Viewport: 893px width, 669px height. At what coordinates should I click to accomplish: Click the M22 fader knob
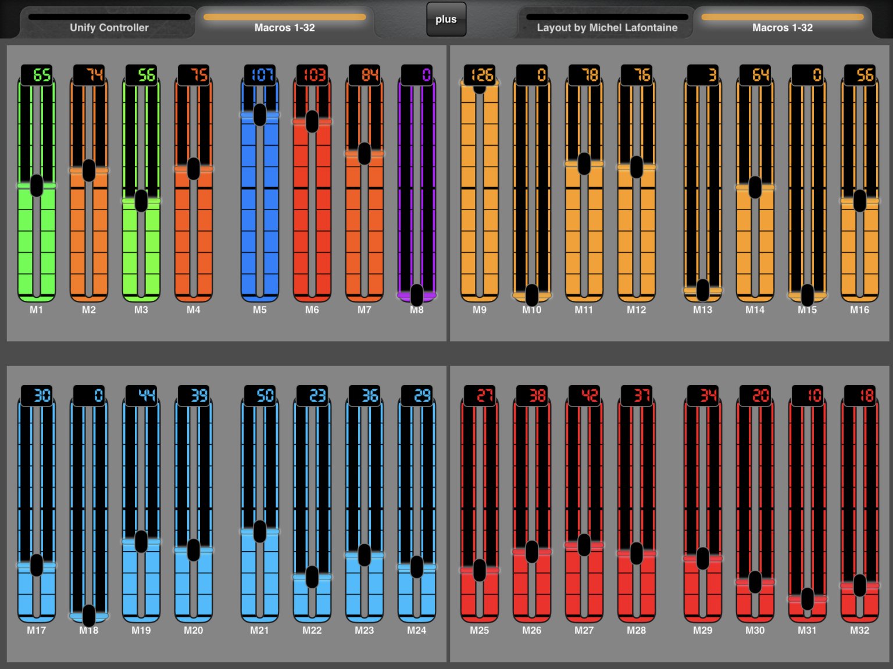[312, 577]
